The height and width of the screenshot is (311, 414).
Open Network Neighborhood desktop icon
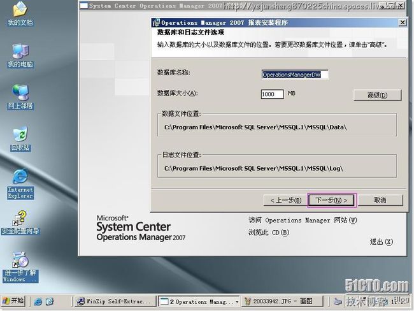pos(20,98)
